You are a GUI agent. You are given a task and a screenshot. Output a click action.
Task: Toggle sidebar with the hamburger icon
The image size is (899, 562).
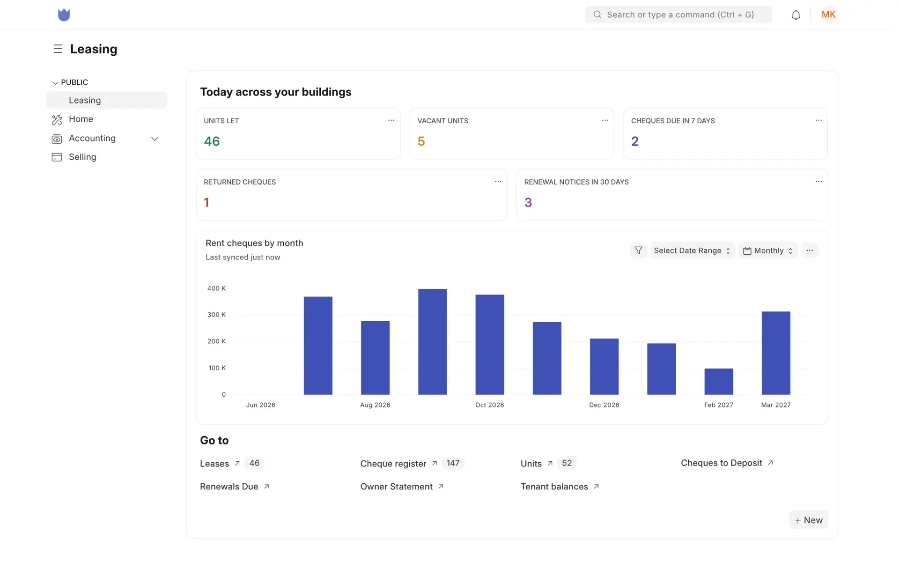(58, 49)
